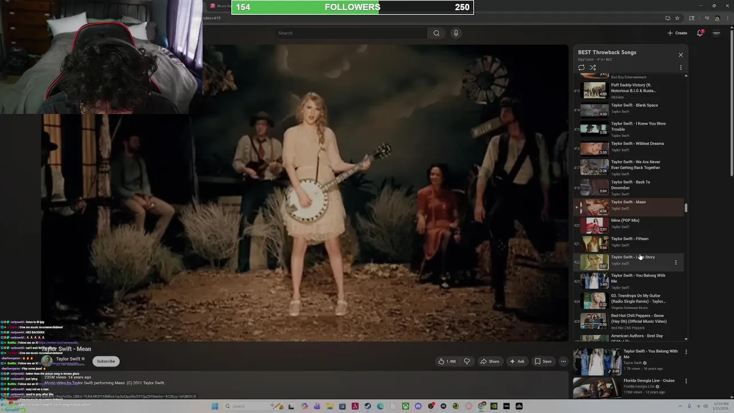Subscribe to Taylor Swift channel
The height and width of the screenshot is (413, 734).
[x=106, y=361]
